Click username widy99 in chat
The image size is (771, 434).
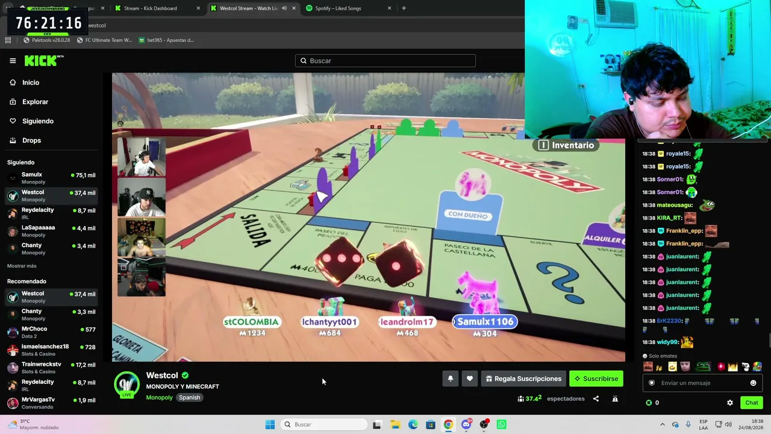[668, 342]
